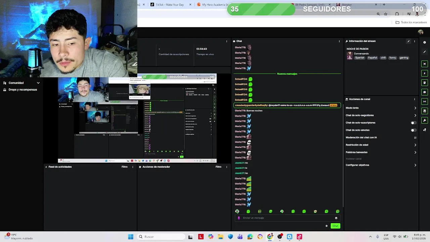This screenshot has height=242, width=430.
Task: Select the Español stream tag
Action: click(x=373, y=58)
